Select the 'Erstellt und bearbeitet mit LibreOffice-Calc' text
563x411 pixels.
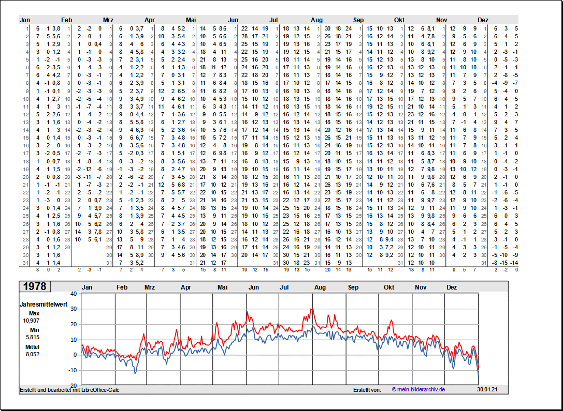tap(69, 389)
